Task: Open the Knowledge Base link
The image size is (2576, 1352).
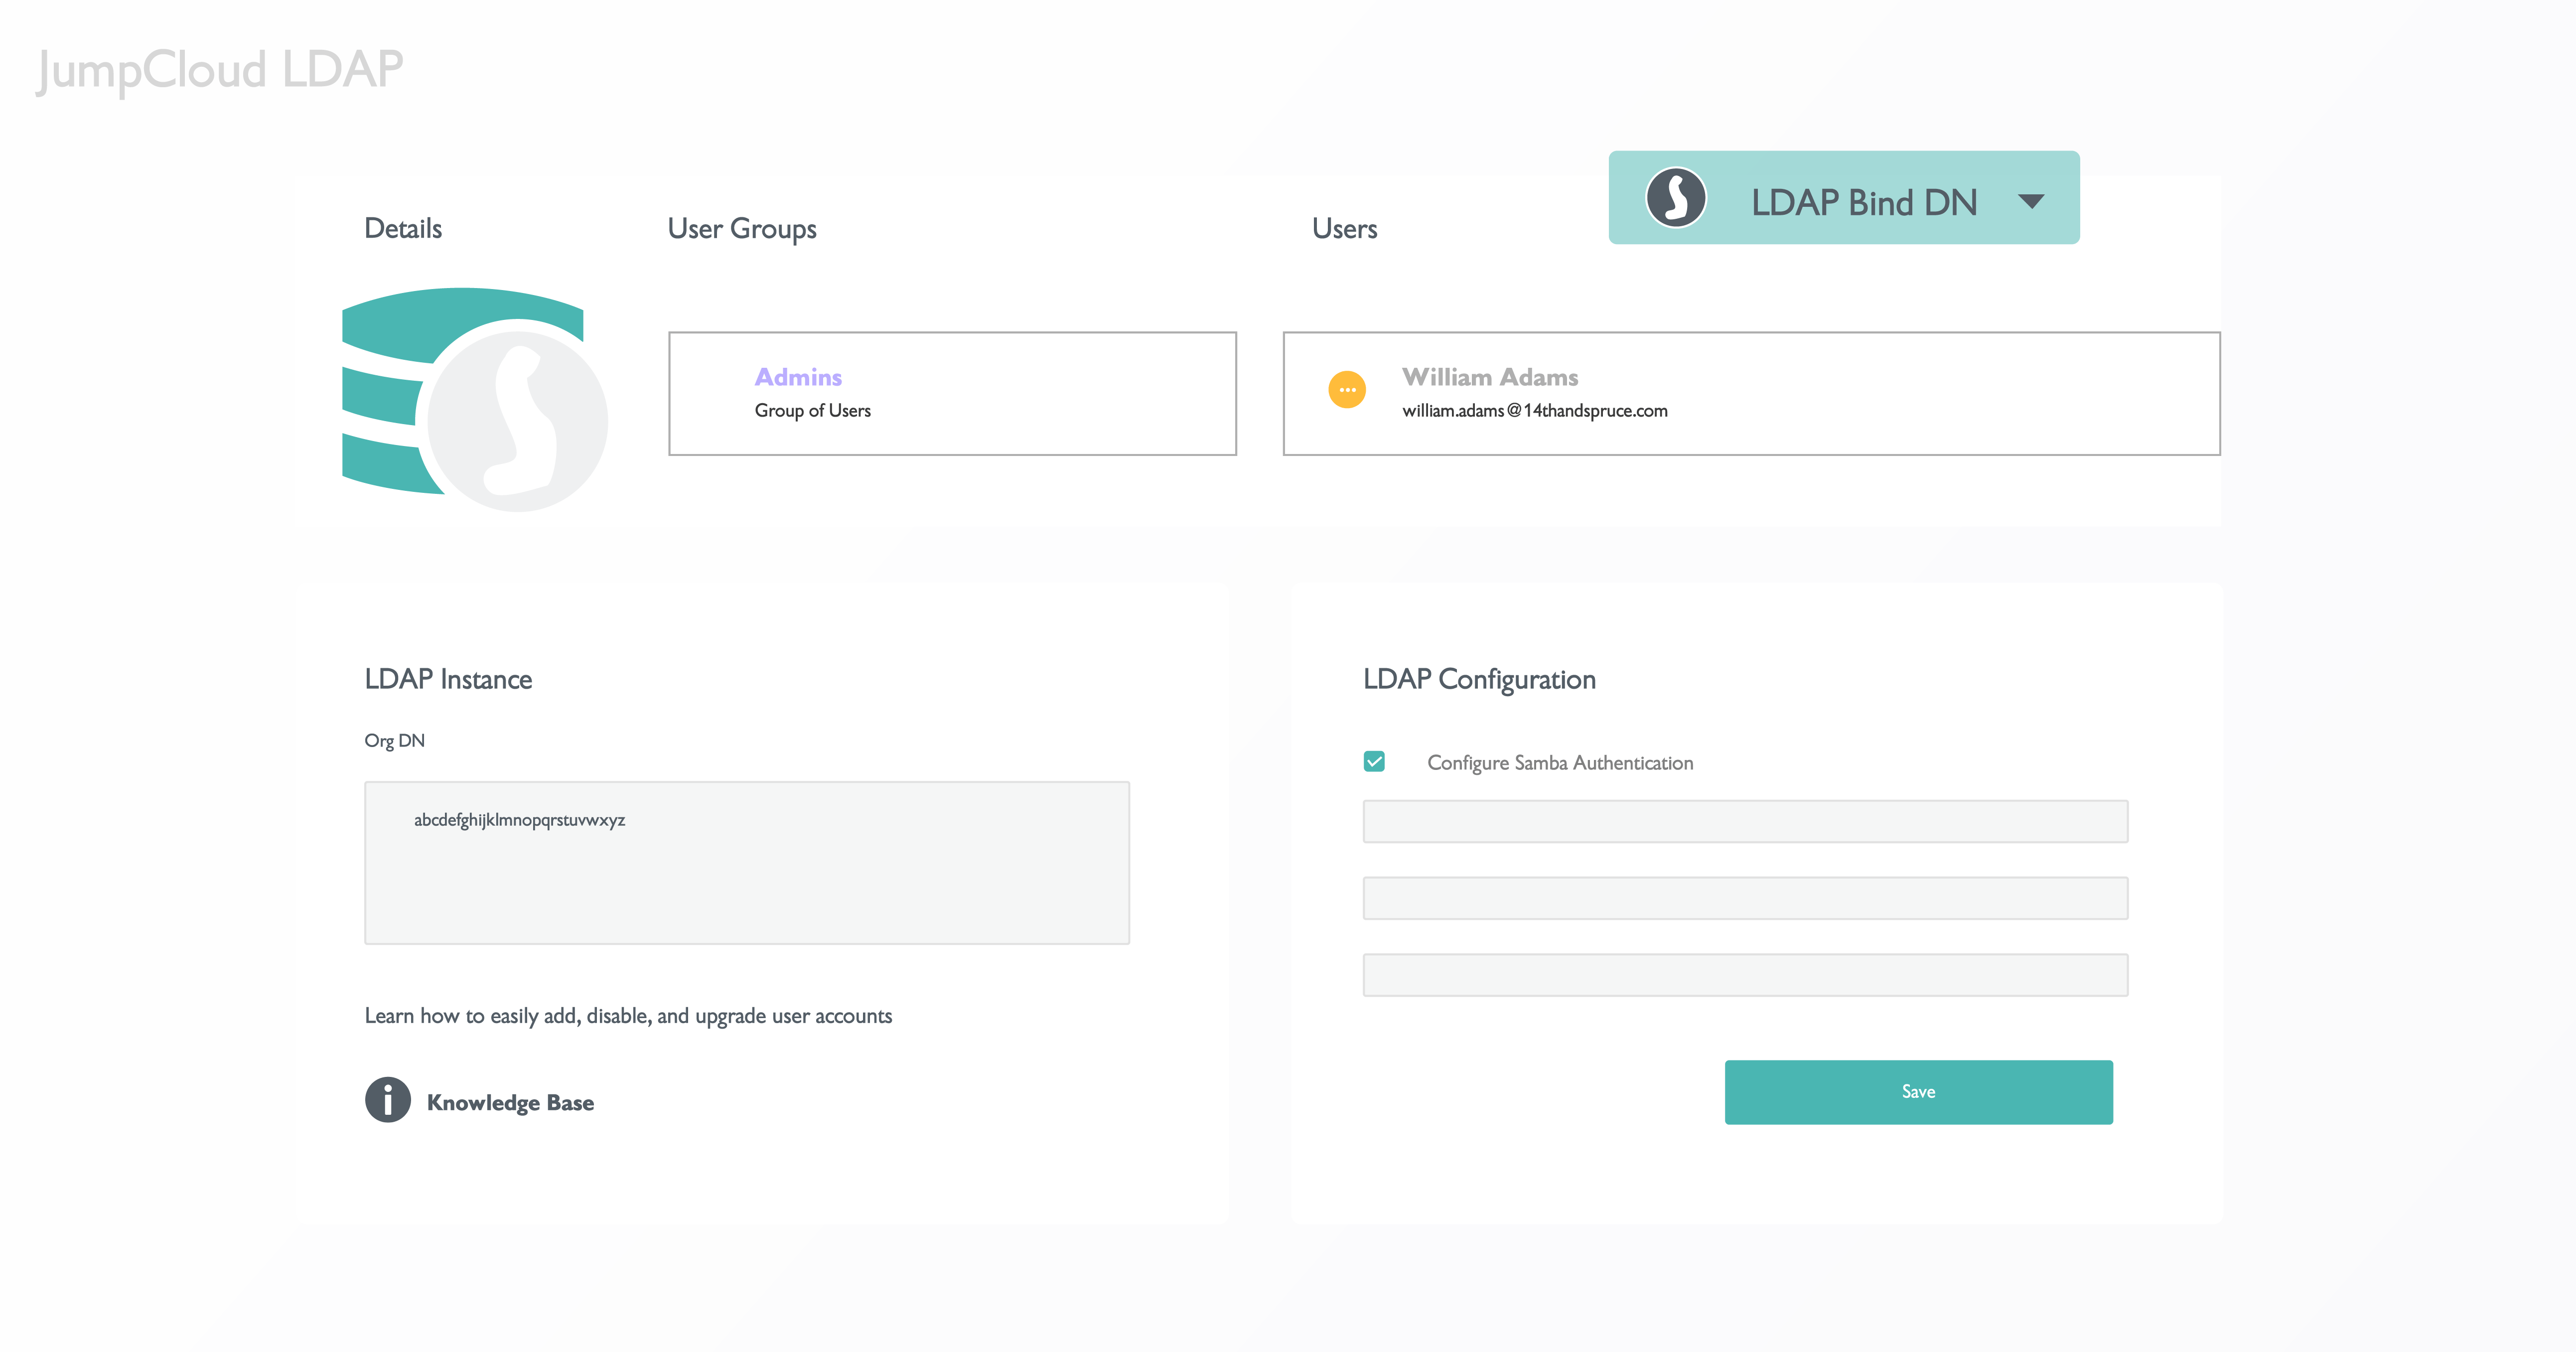Action: tap(510, 1102)
